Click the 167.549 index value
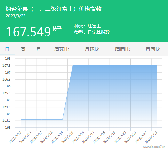168x150 pixels. (29, 32)
